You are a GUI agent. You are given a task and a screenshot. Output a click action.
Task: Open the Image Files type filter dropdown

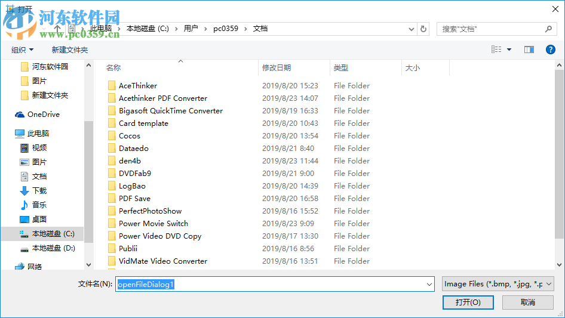(x=498, y=284)
